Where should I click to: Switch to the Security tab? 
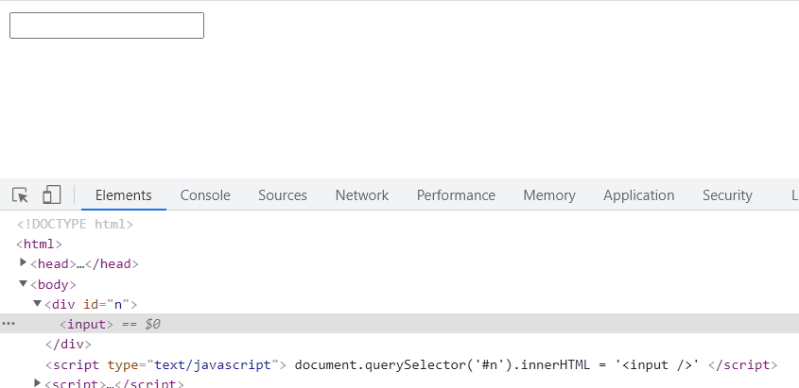pyautogui.click(x=727, y=195)
